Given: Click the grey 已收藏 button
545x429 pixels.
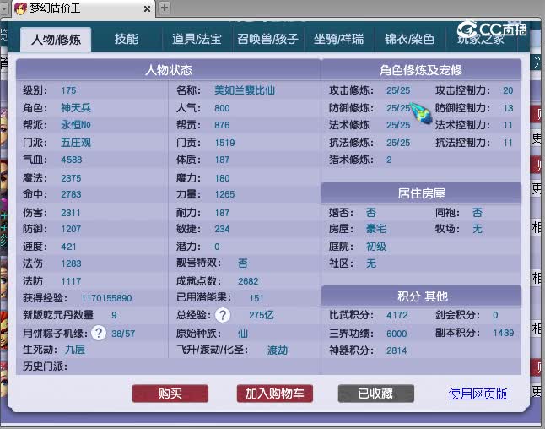Looking at the screenshot, I should point(375,394).
